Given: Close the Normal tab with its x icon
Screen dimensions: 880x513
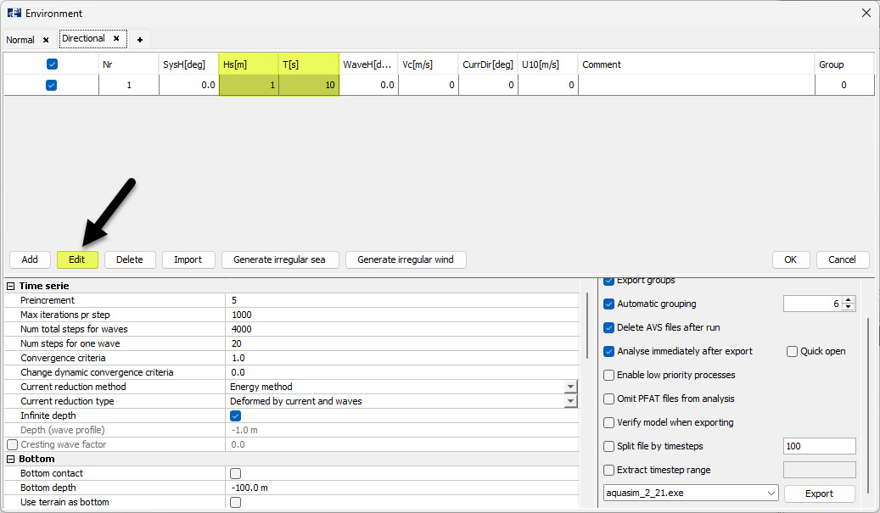Looking at the screenshot, I should 46,40.
